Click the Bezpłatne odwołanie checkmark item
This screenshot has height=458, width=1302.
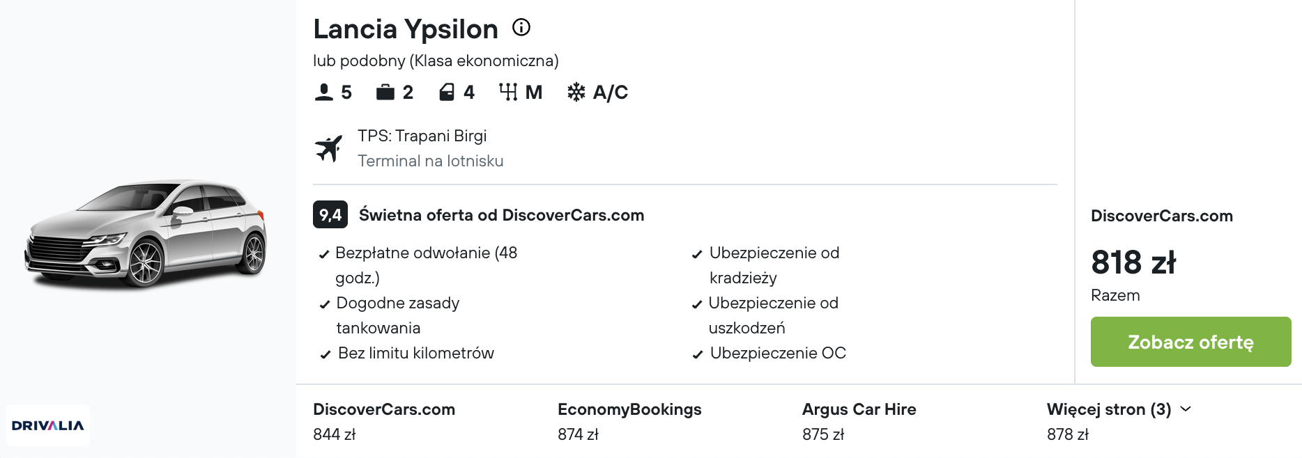418,265
